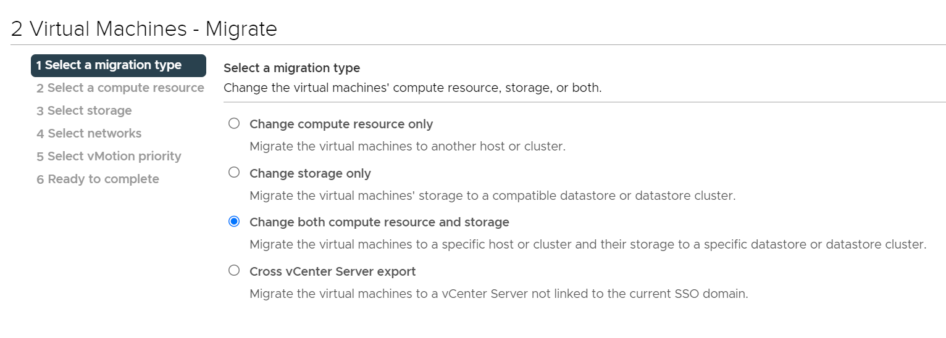
Task: Go to step 5 Select vMotion priority
Action: [109, 157]
